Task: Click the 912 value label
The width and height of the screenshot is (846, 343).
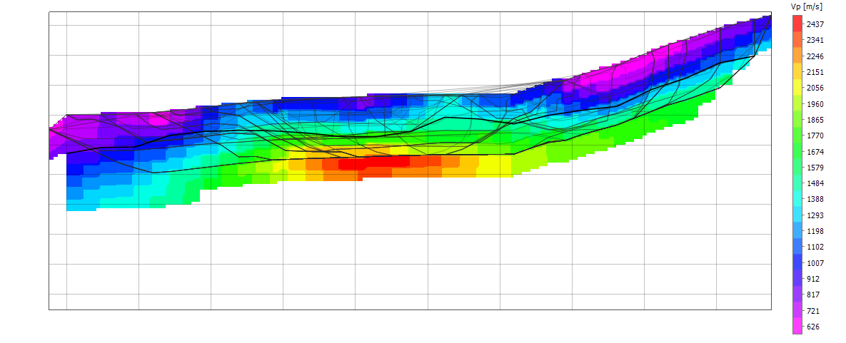Action: point(813,279)
